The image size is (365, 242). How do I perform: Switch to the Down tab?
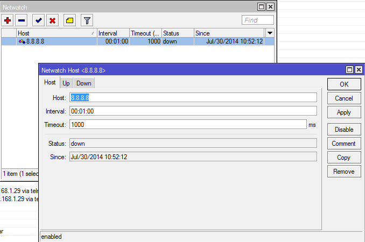(x=84, y=83)
